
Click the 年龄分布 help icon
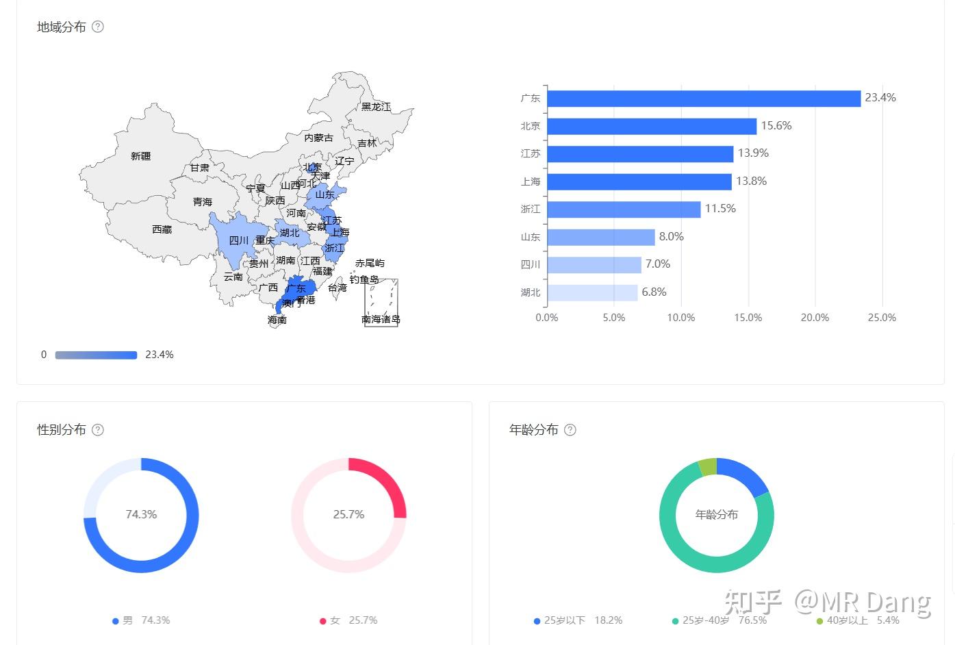570,429
